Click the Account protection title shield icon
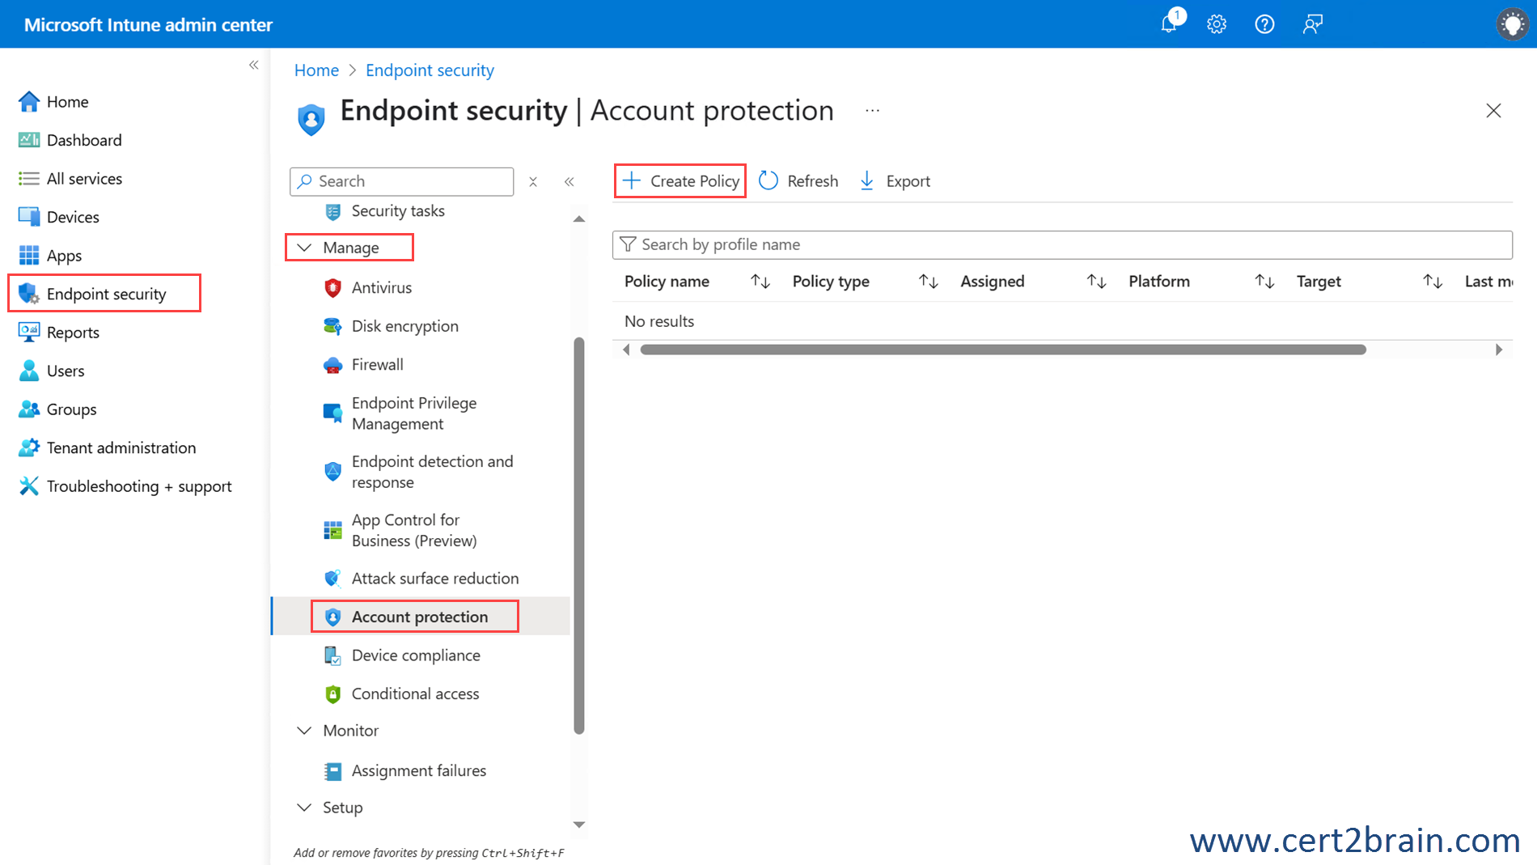The image size is (1537, 865). (x=311, y=119)
